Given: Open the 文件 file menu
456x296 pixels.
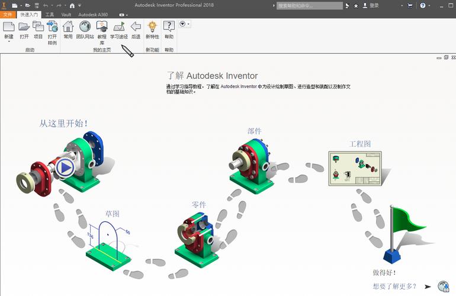Looking at the screenshot, I should click(x=8, y=15).
